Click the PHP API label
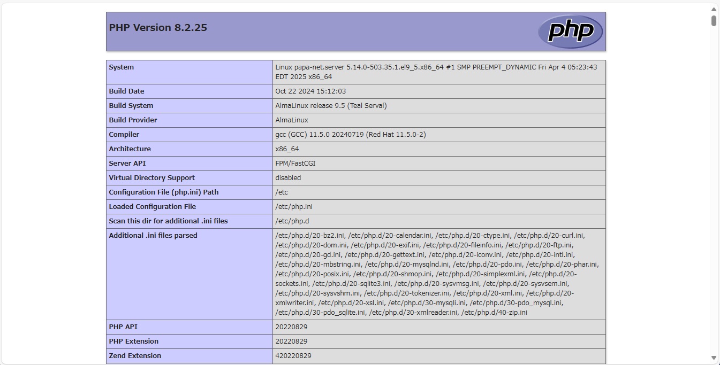 [124, 327]
